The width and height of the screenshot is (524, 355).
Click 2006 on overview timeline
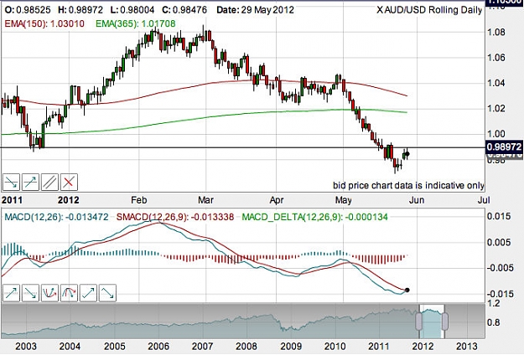158,347
